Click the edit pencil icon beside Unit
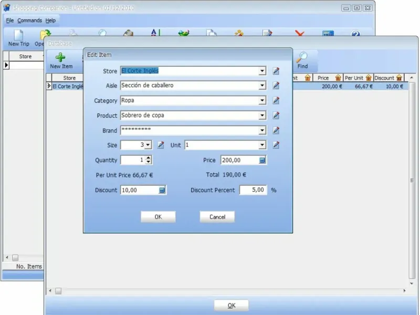420x315 pixels. 276,145
